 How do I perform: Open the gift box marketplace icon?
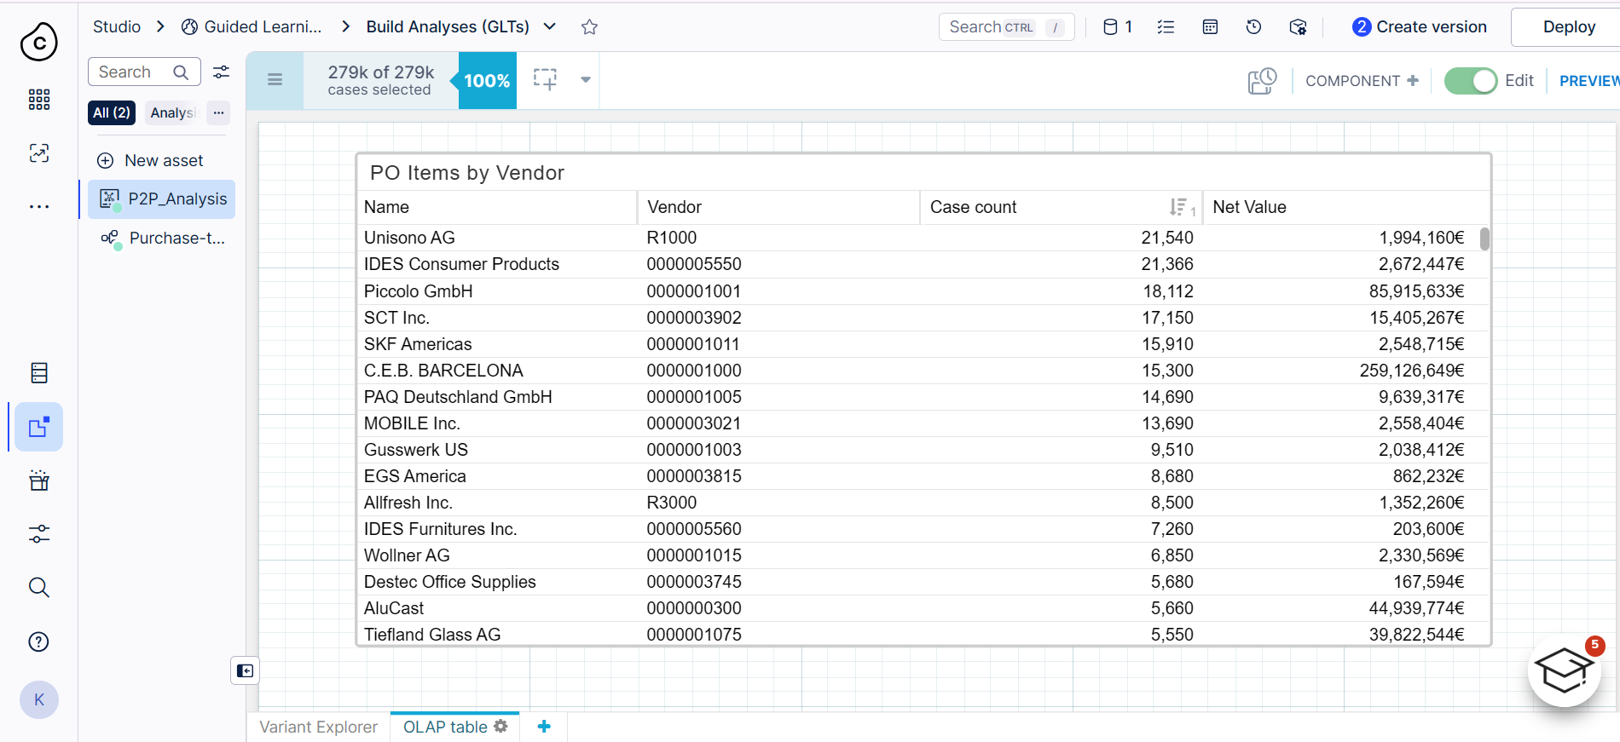[x=39, y=480]
